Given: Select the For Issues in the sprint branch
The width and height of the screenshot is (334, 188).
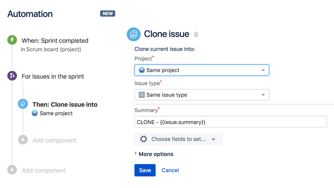Looking at the screenshot, I should click(x=53, y=77).
